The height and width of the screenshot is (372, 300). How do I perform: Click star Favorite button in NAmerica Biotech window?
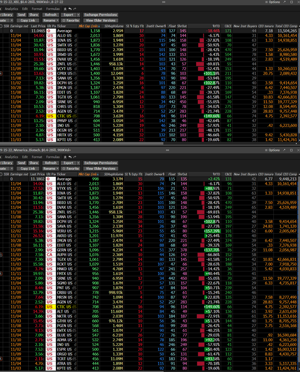coord(70,169)
